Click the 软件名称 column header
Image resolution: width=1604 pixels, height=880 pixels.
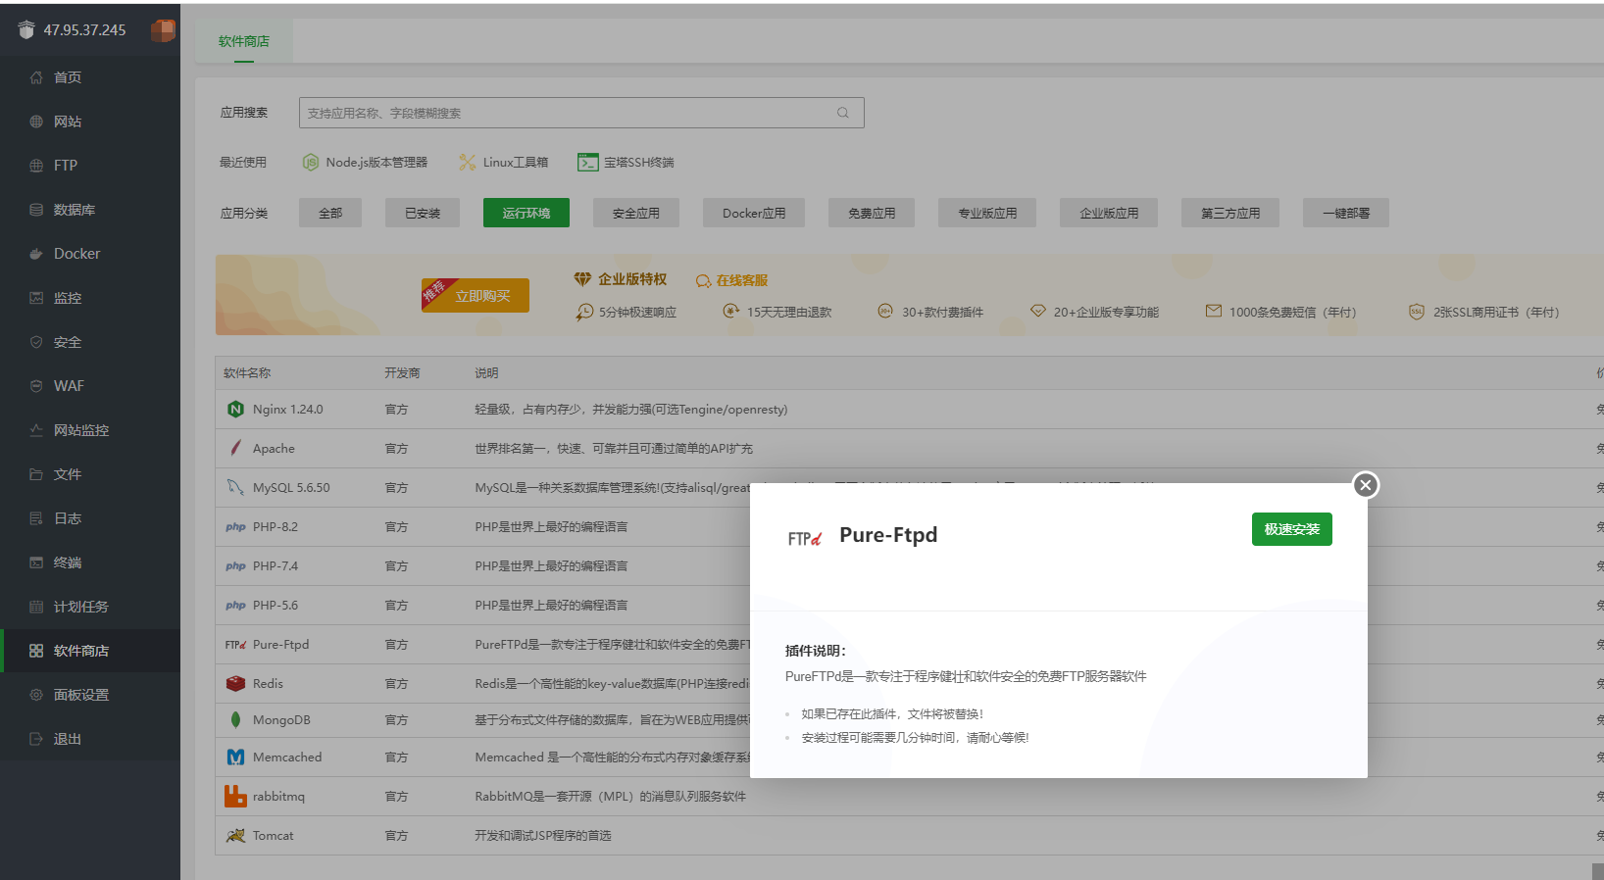tap(247, 373)
